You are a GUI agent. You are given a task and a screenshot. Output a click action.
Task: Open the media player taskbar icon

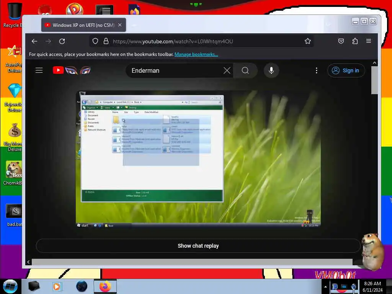(57, 286)
